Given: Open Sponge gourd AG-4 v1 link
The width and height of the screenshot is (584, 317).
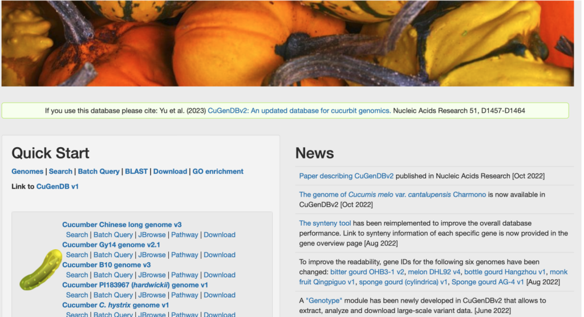Looking at the screenshot, I should [x=488, y=282].
